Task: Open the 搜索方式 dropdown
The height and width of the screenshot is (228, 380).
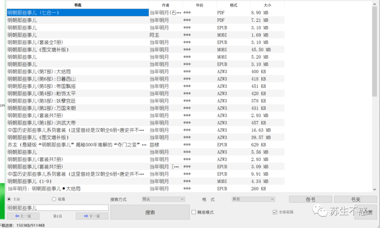Action: 163,199
